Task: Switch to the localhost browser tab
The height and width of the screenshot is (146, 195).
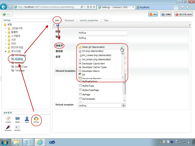Action: pyautogui.click(x=154, y=7)
